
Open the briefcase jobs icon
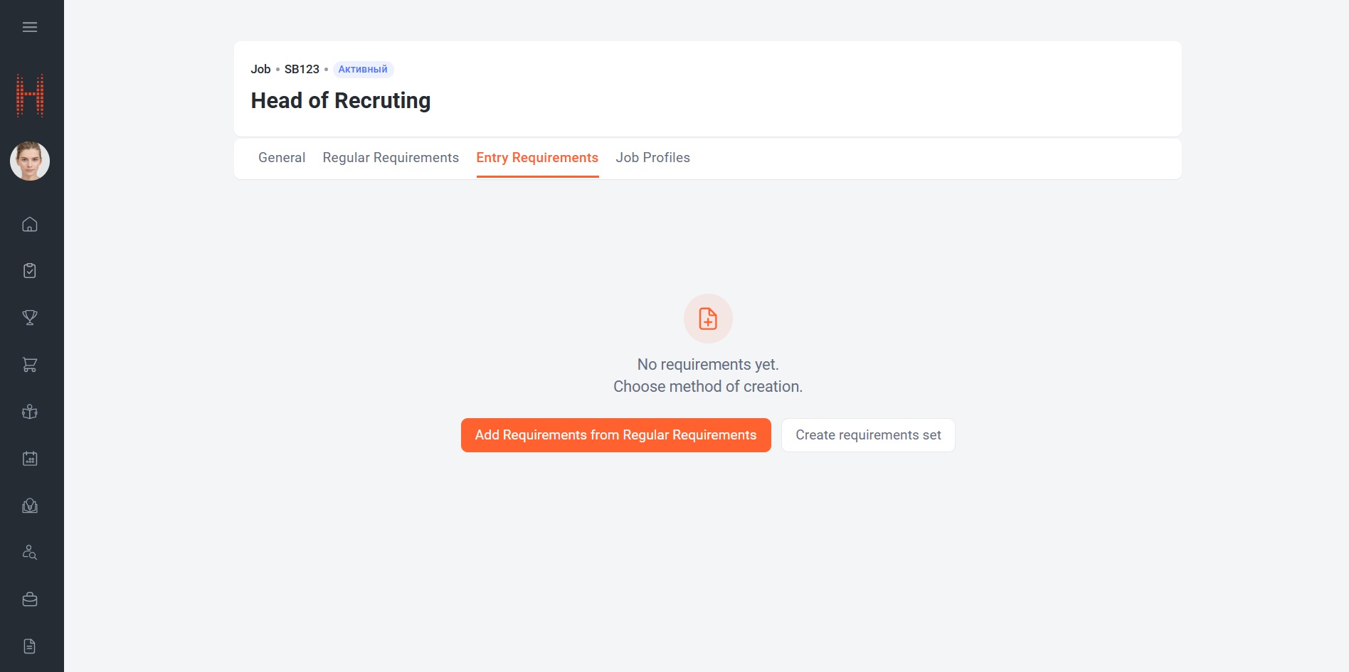(30, 599)
